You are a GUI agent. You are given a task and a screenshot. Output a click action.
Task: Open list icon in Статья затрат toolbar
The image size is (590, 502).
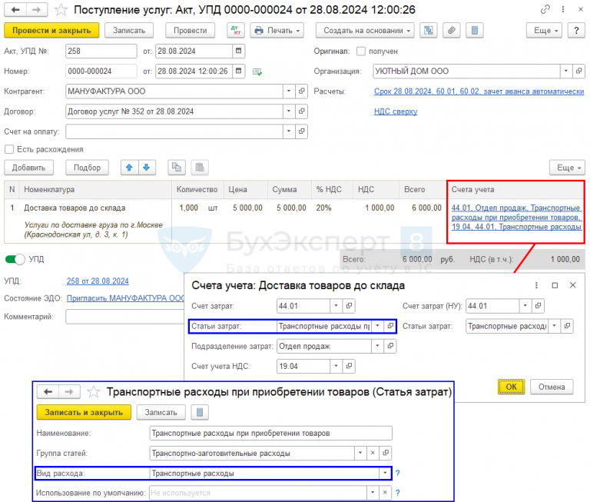click(200, 412)
